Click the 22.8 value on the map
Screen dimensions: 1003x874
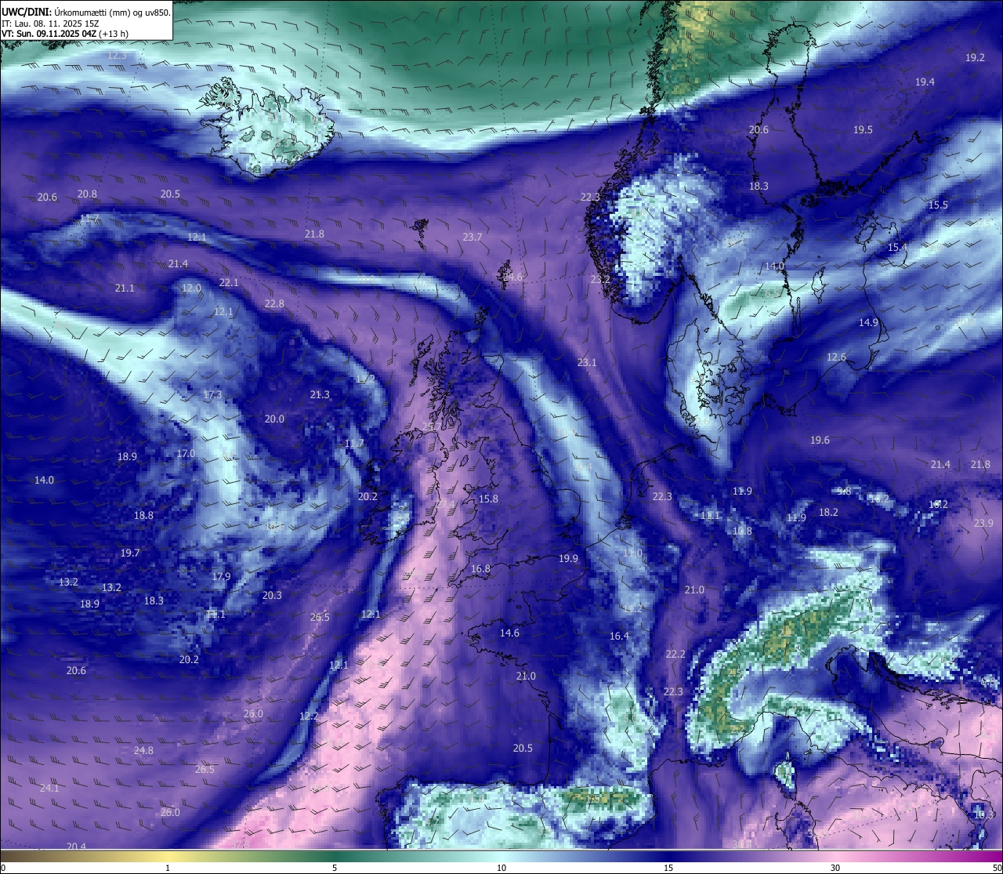(x=274, y=303)
